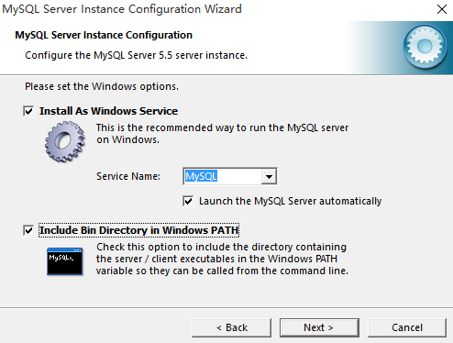Click the PATH variable description paragraph
Viewport: 453px width, 343px height.
coord(222,259)
